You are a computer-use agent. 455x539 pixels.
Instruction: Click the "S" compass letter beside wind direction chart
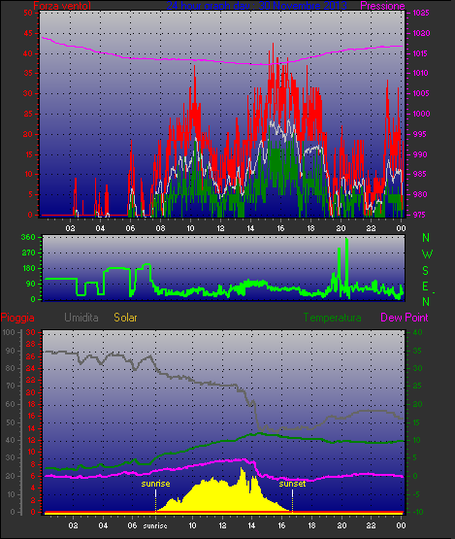tap(426, 271)
